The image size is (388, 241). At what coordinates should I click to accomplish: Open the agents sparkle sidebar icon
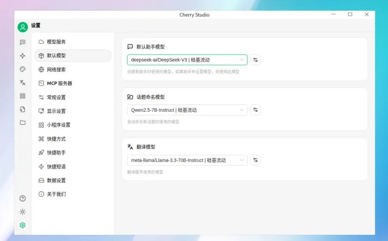[23, 56]
